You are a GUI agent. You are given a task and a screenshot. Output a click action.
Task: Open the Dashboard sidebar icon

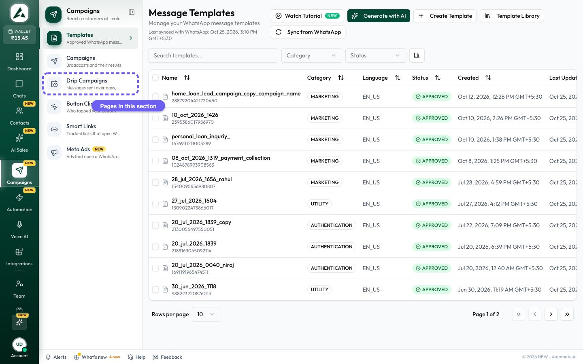[19, 57]
